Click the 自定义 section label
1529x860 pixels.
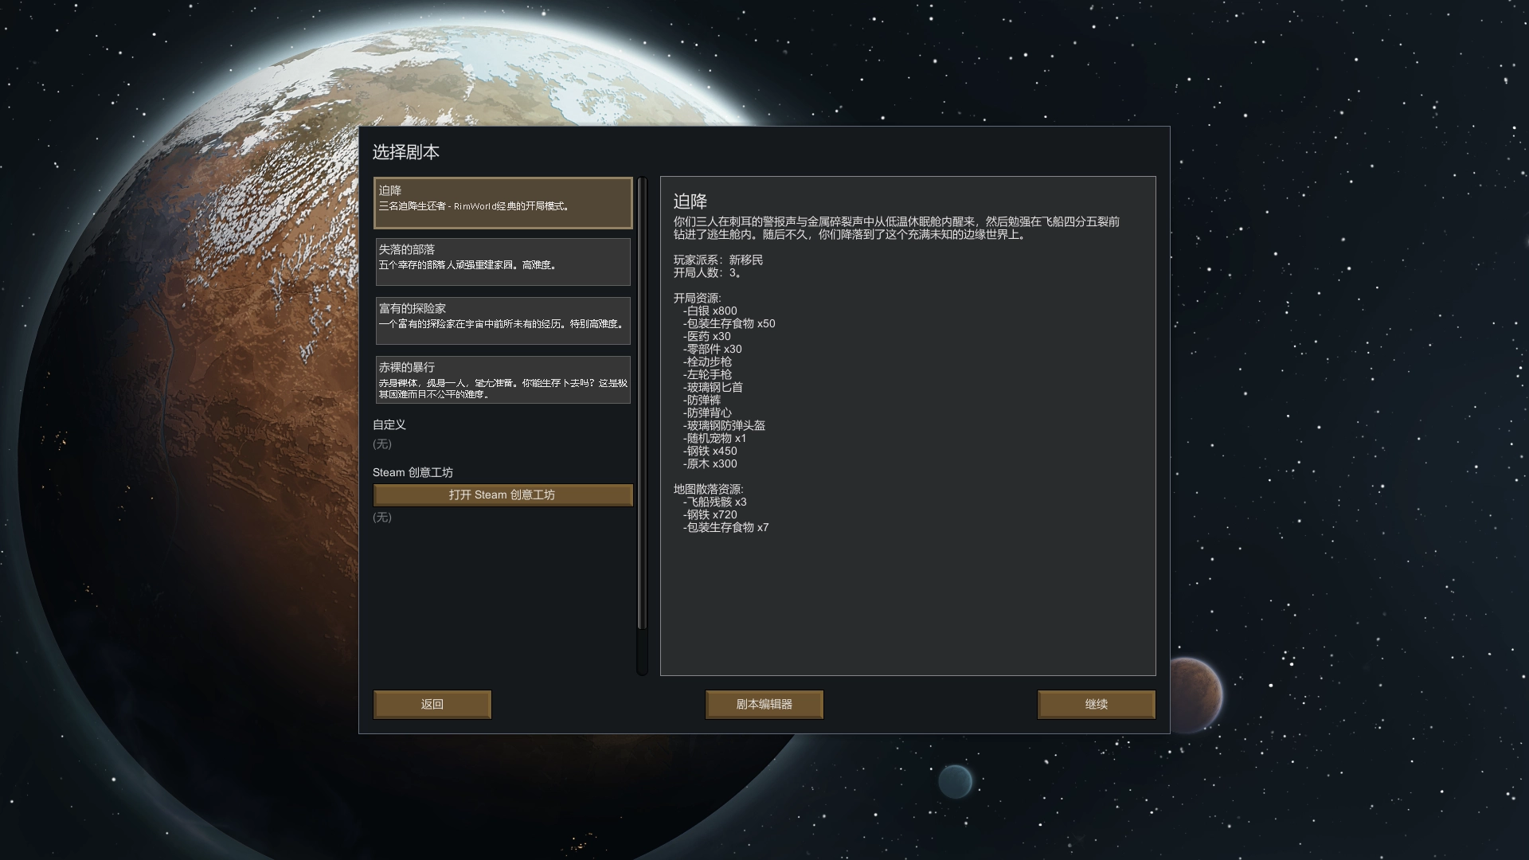(x=389, y=424)
